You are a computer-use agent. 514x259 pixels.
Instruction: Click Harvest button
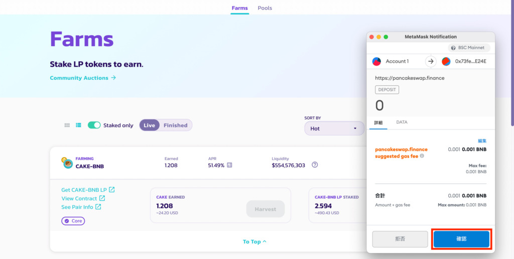pyautogui.click(x=266, y=209)
